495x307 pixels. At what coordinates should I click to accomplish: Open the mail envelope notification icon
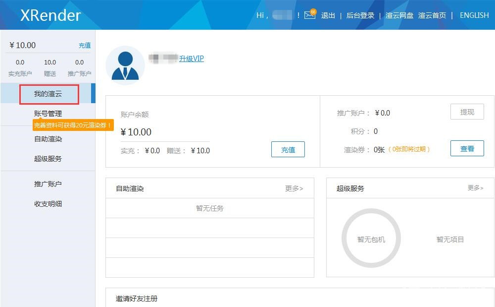click(310, 15)
